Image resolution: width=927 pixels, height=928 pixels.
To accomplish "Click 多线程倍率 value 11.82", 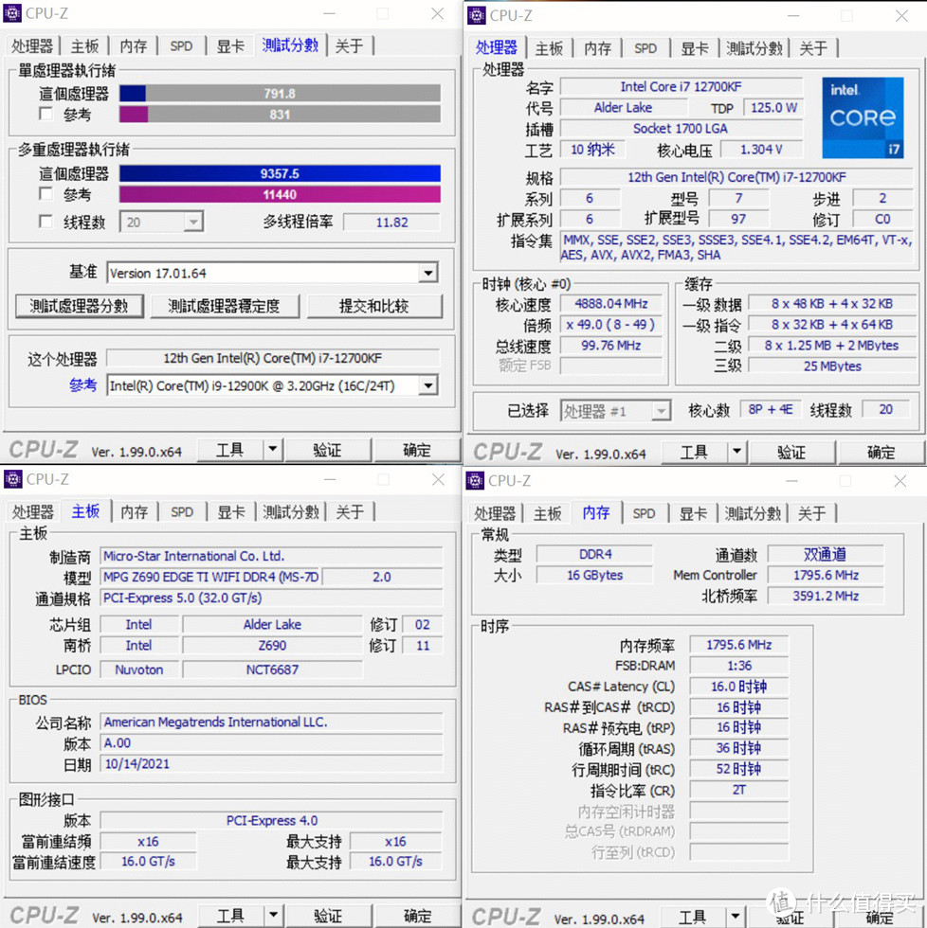I will 391,222.
